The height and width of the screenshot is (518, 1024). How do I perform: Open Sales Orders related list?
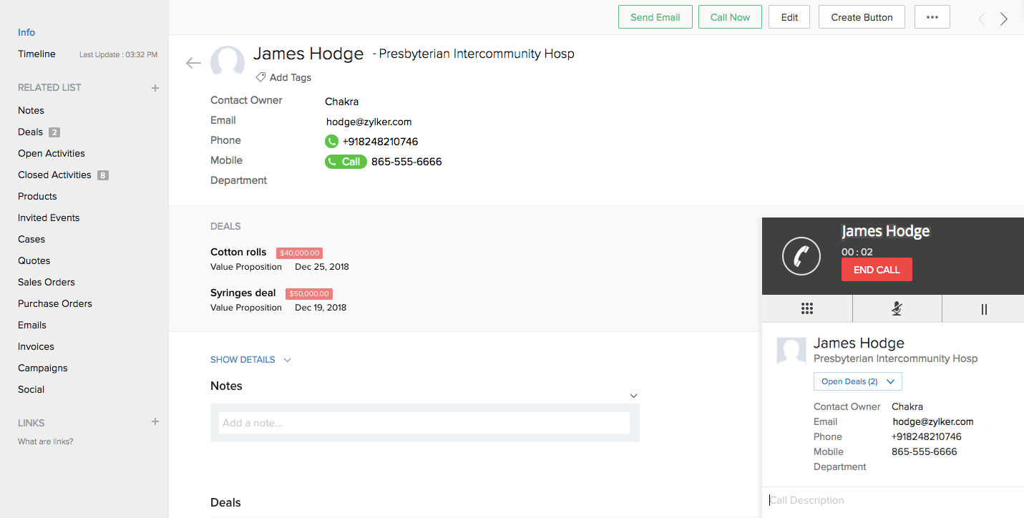click(x=47, y=282)
